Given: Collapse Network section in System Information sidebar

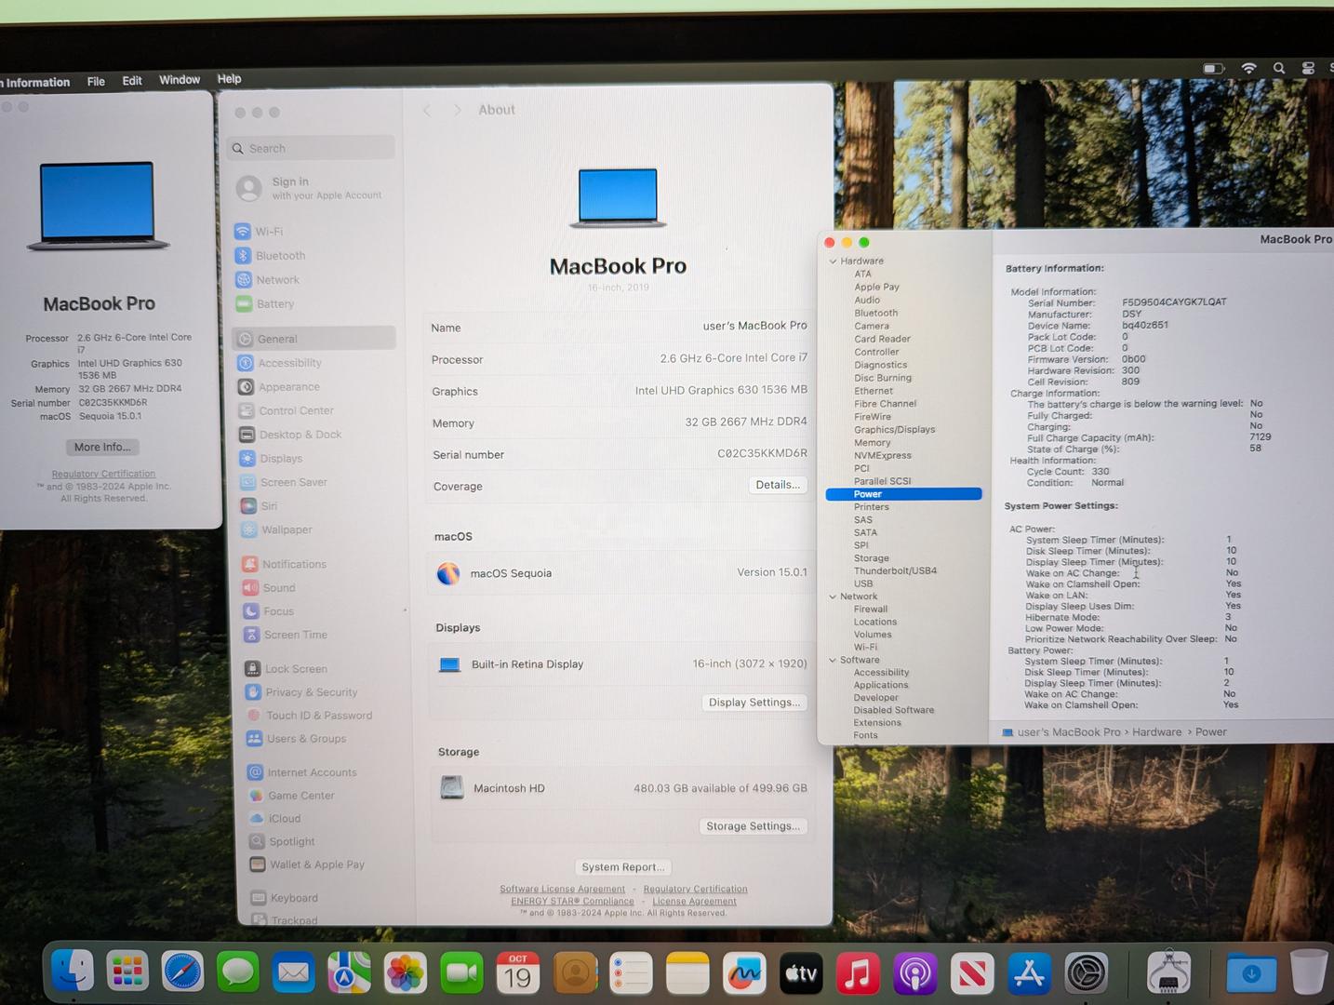Looking at the screenshot, I should tap(833, 596).
